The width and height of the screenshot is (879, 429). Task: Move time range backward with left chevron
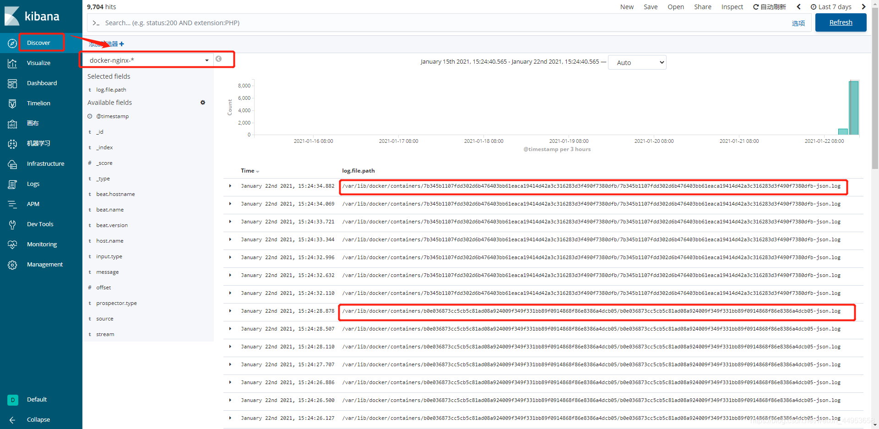(x=799, y=7)
